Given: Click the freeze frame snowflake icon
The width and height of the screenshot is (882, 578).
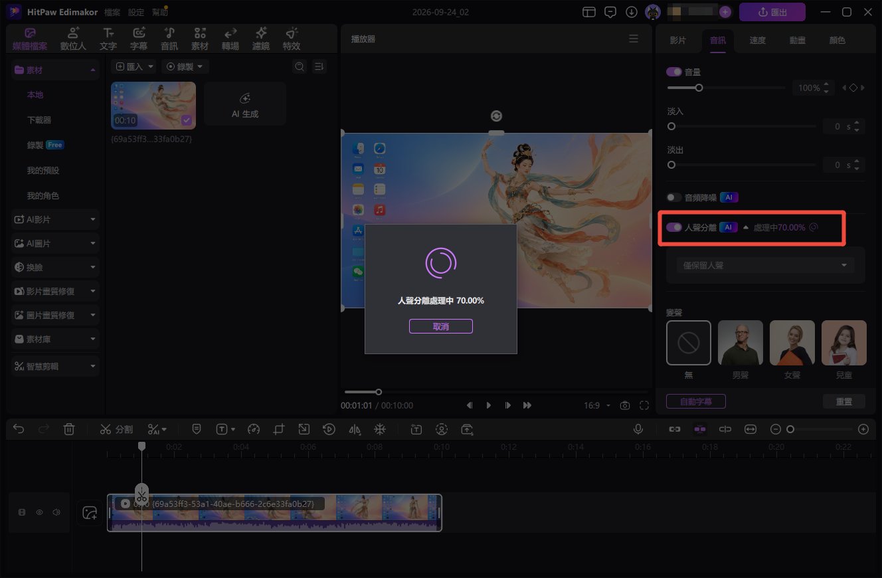Looking at the screenshot, I should tap(380, 429).
